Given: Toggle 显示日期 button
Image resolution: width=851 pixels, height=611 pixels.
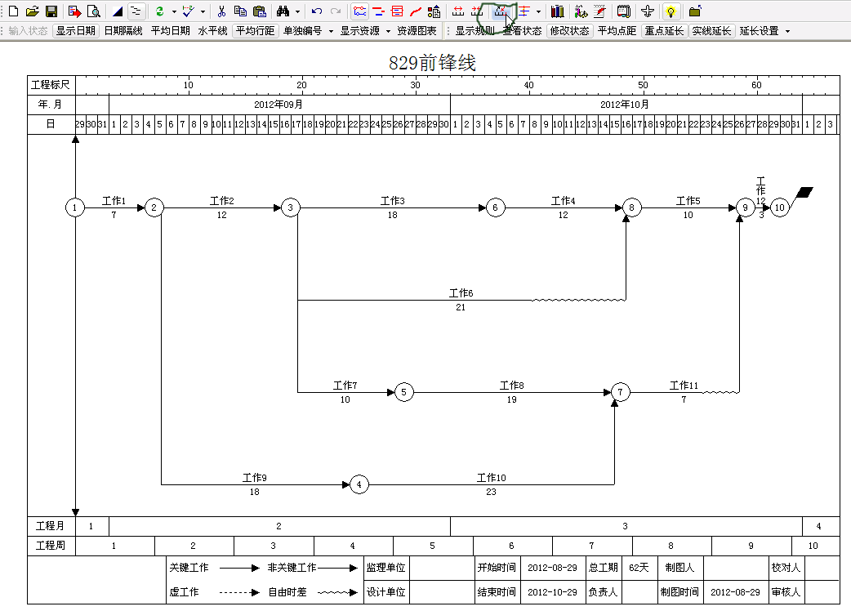Looking at the screenshot, I should coord(76,31).
